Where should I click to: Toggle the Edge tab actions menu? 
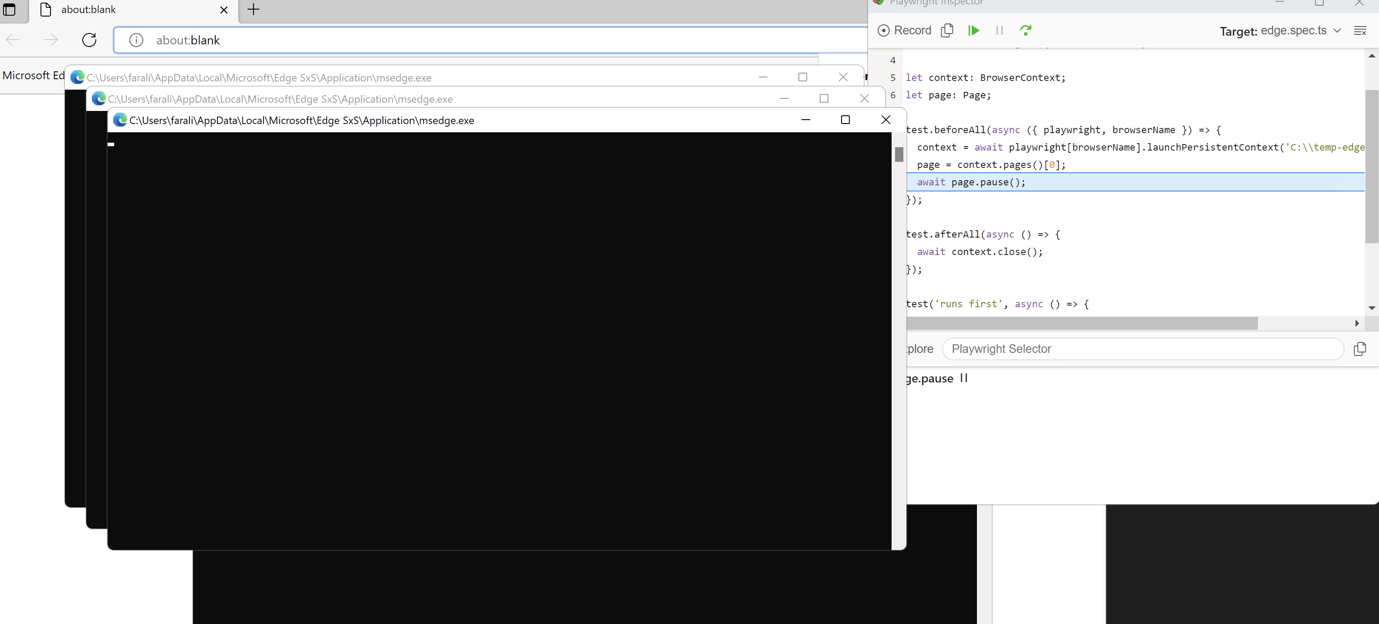click(x=10, y=10)
